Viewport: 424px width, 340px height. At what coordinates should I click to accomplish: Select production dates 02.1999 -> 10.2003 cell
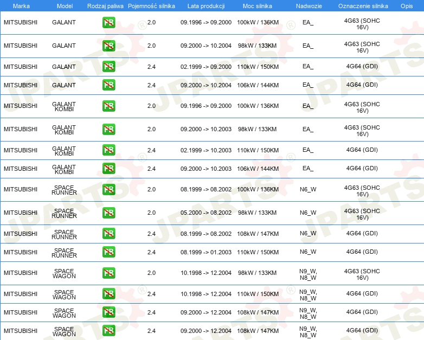pyautogui.click(x=206, y=150)
